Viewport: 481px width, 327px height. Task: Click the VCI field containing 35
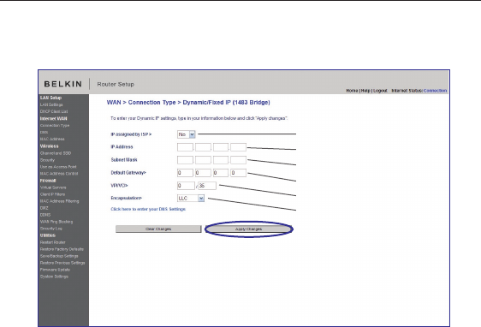[207, 186]
